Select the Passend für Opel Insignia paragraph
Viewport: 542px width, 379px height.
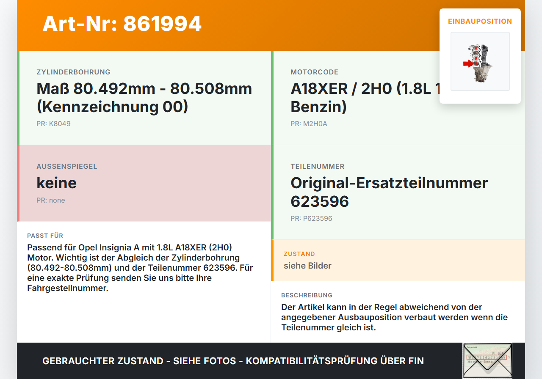tap(140, 268)
